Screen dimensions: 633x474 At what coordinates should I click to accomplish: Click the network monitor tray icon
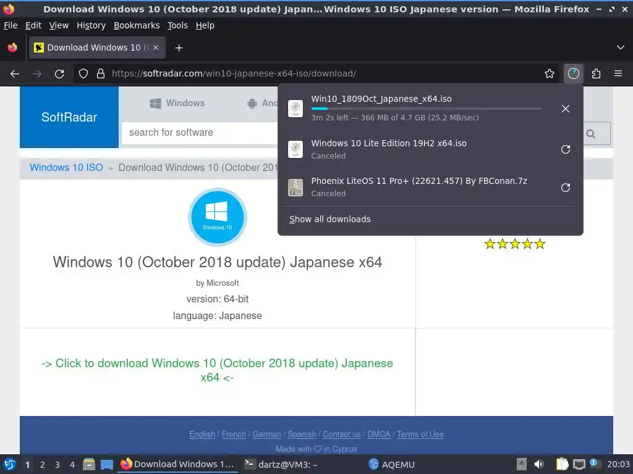(579, 464)
